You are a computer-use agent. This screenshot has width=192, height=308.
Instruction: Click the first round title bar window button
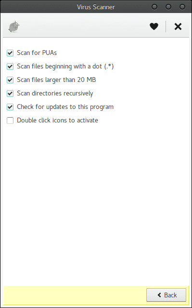pyautogui.click(x=154, y=7)
